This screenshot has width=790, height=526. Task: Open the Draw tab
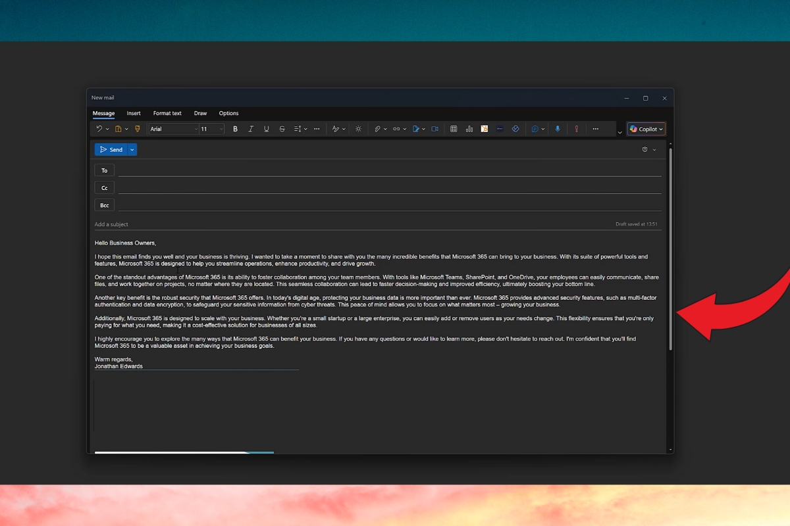200,113
